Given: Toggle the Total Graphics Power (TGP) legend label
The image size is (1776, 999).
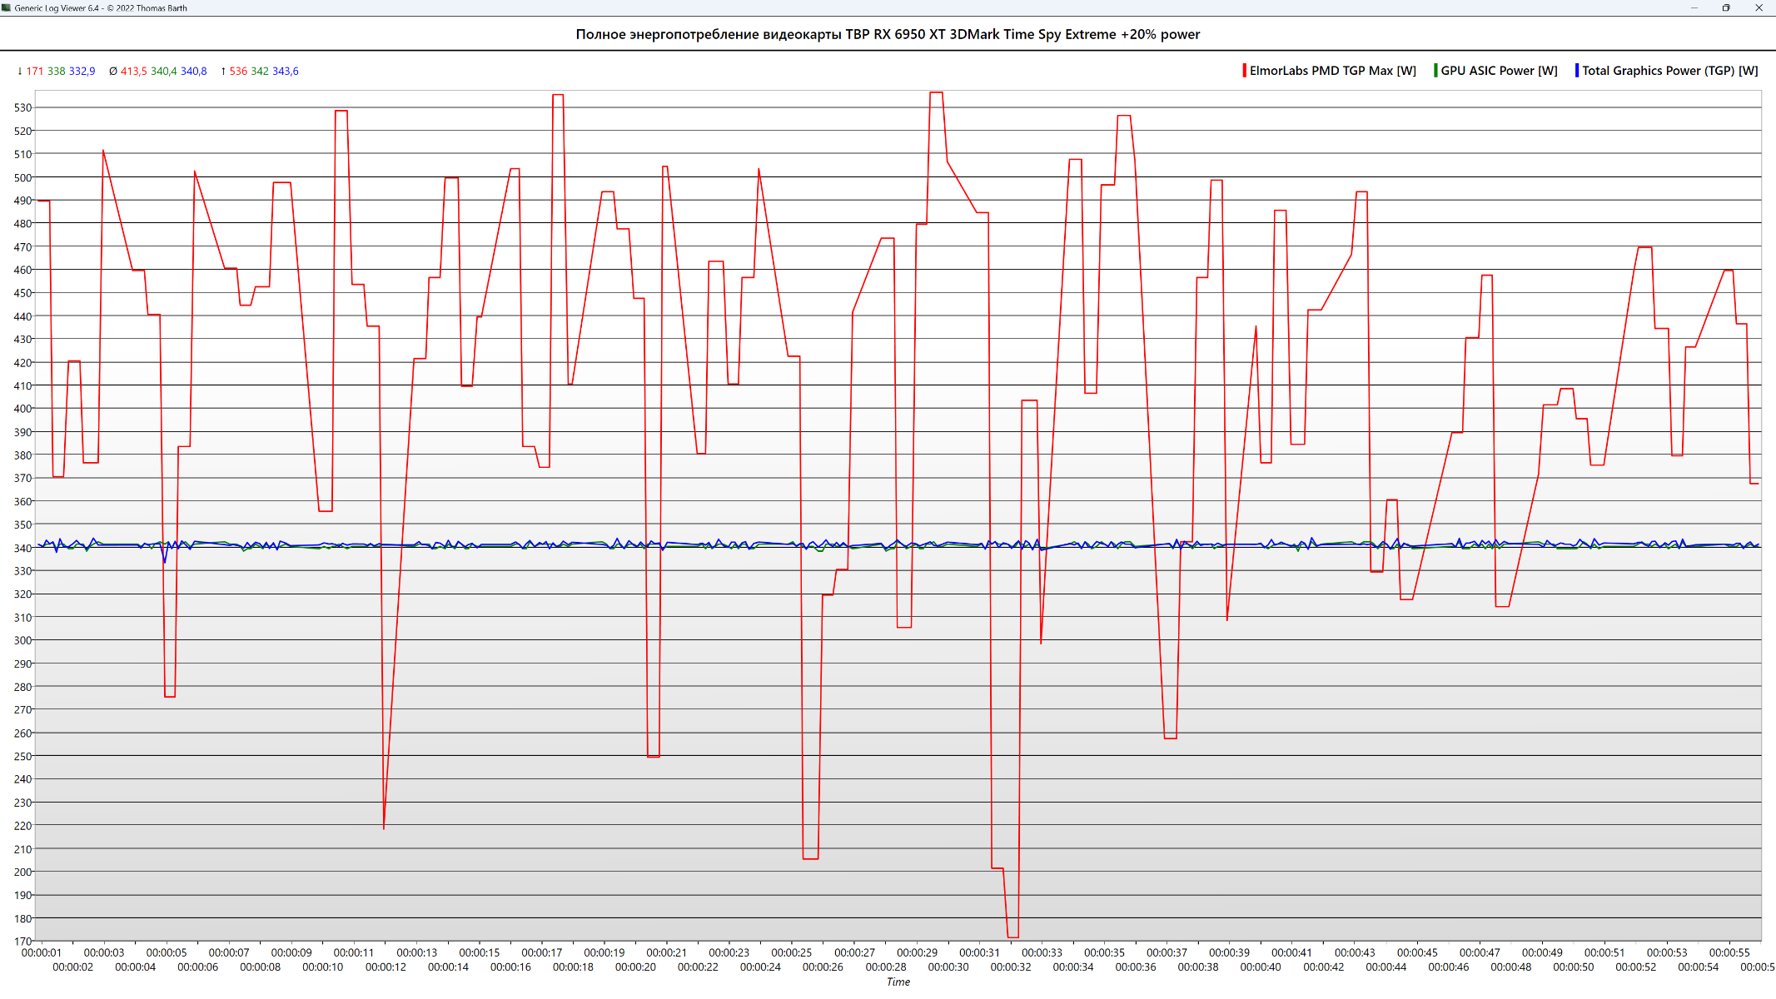Looking at the screenshot, I should [x=1670, y=71].
